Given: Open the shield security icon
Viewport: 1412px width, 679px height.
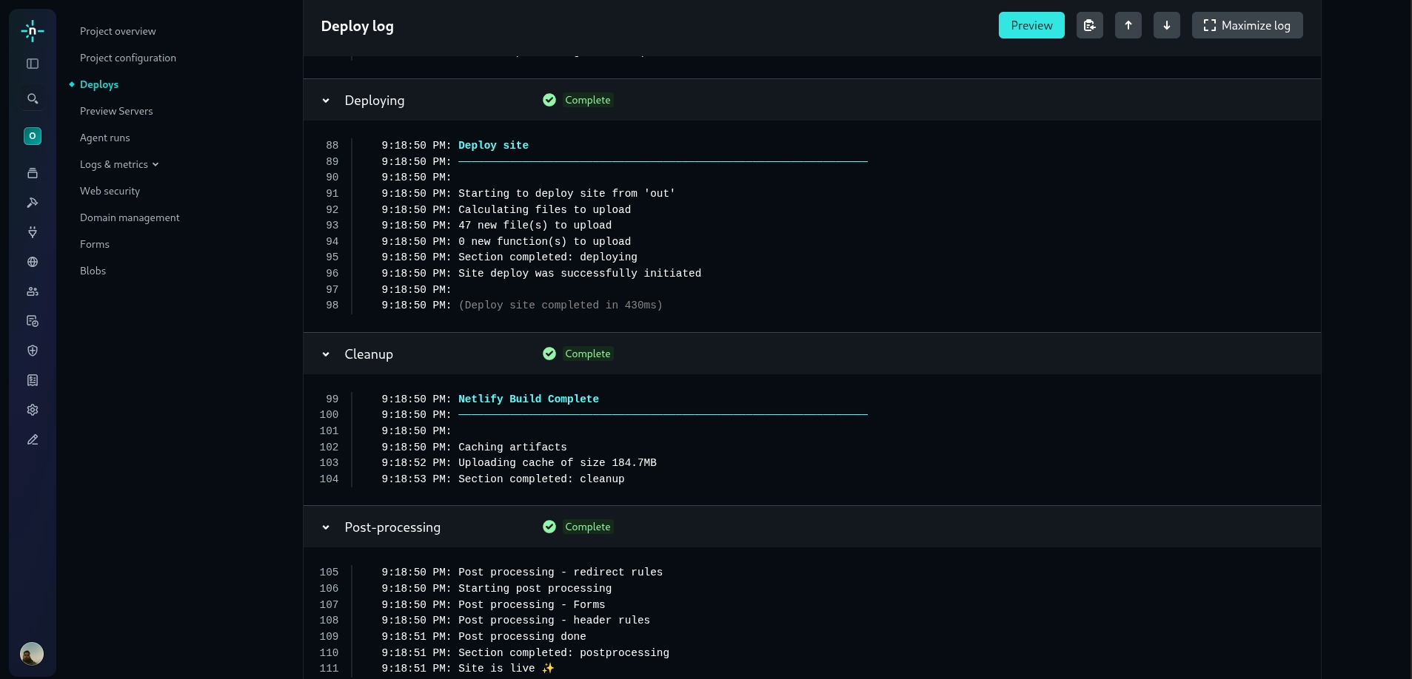Looking at the screenshot, I should [32, 351].
